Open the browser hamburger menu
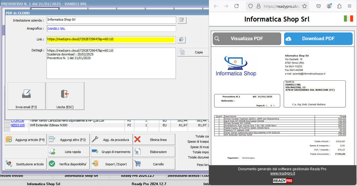Viewport: 357px width, 186px height. click(350, 6)
